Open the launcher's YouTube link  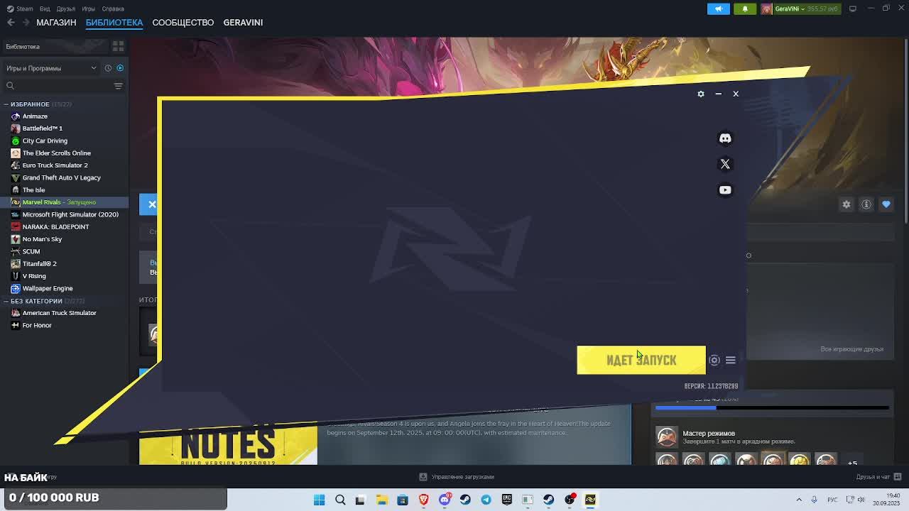click(725, 189)
